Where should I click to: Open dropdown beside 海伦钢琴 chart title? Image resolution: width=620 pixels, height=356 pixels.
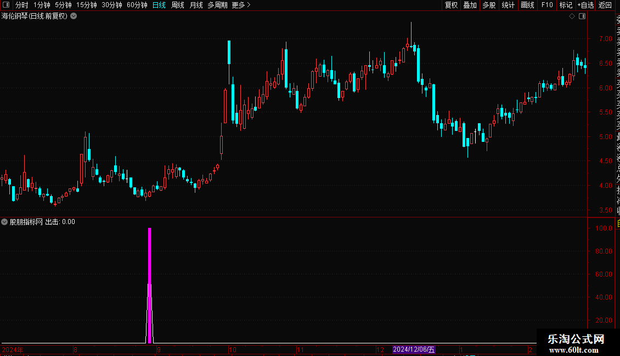click(x=74, y=16)
